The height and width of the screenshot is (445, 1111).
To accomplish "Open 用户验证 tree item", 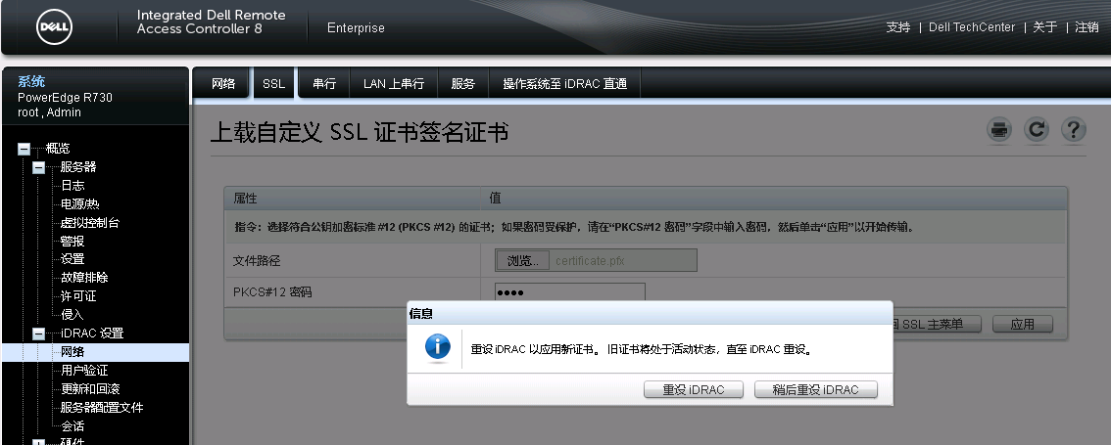I will pos(84,371).
